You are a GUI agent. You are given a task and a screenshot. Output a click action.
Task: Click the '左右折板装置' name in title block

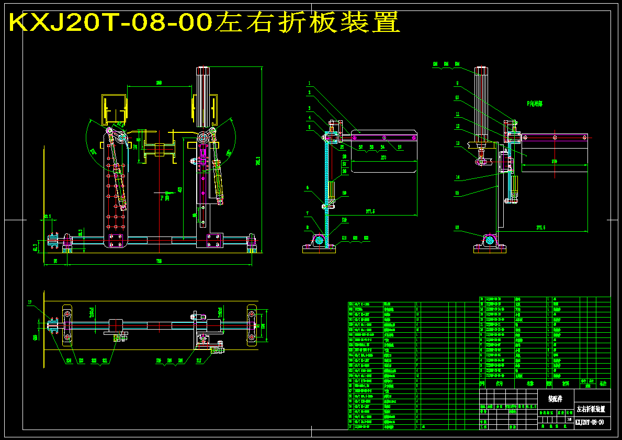tap(591, 409)
